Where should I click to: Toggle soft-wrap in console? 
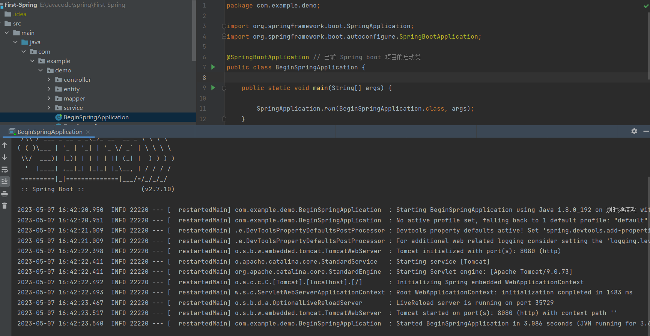click(5, 169)
